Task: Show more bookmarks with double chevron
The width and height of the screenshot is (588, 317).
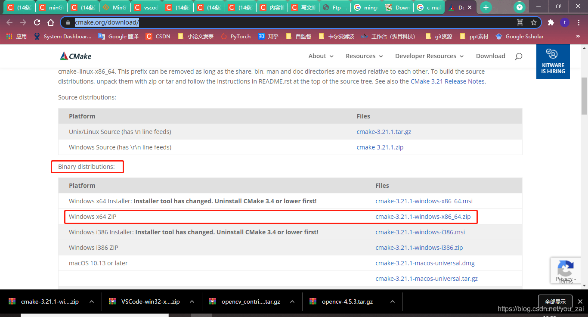Action: click(578, 37)
